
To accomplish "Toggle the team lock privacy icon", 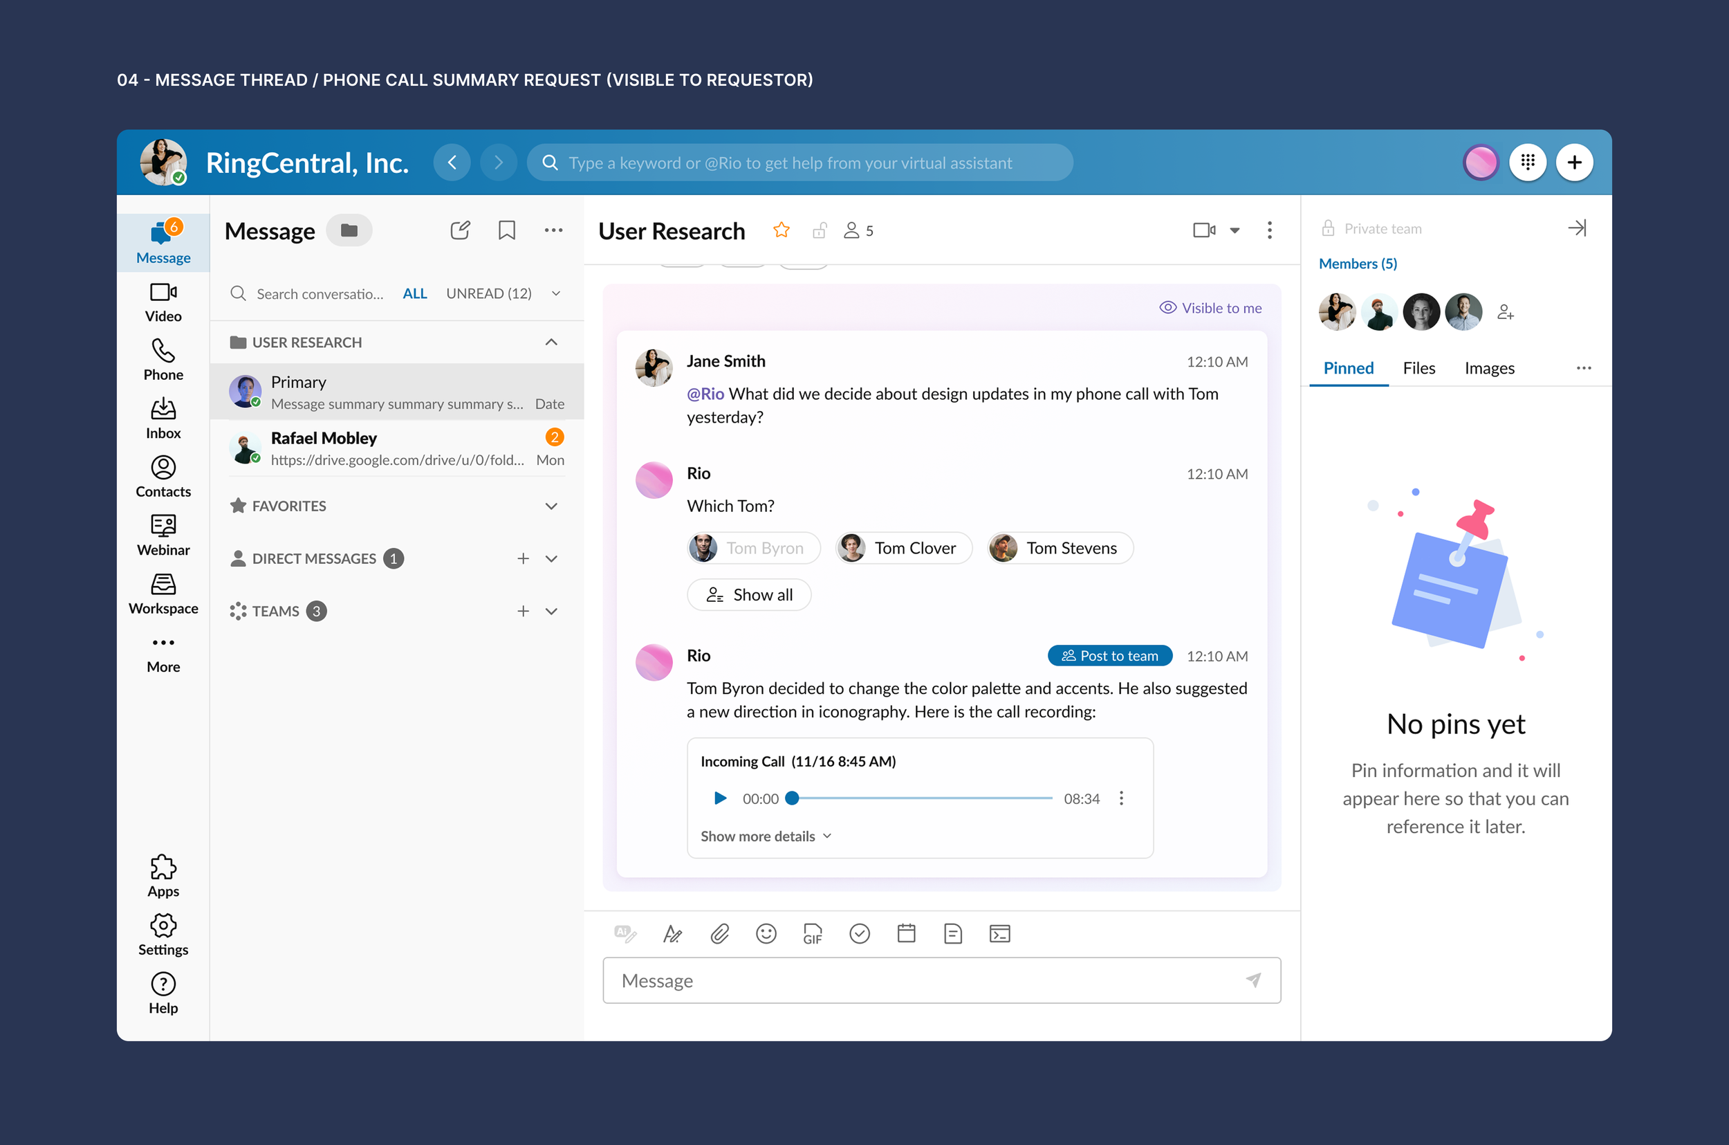I will tap(820, 231).
